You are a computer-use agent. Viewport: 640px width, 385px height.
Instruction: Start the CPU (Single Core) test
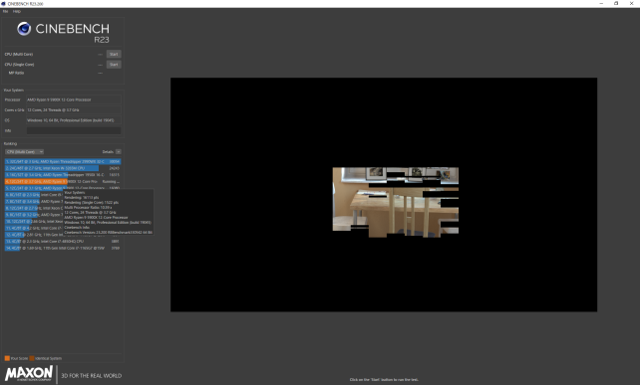(x=114, y=65)
